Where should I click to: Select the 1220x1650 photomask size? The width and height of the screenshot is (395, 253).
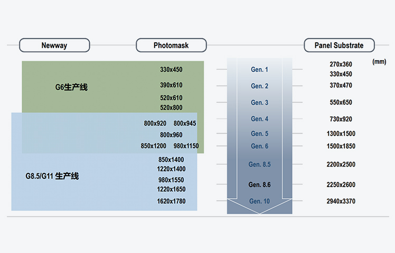171,189
